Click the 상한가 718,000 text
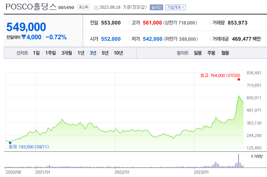 (x=180, y=23)
